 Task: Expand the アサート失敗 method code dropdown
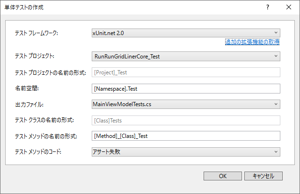click(186, 152)
